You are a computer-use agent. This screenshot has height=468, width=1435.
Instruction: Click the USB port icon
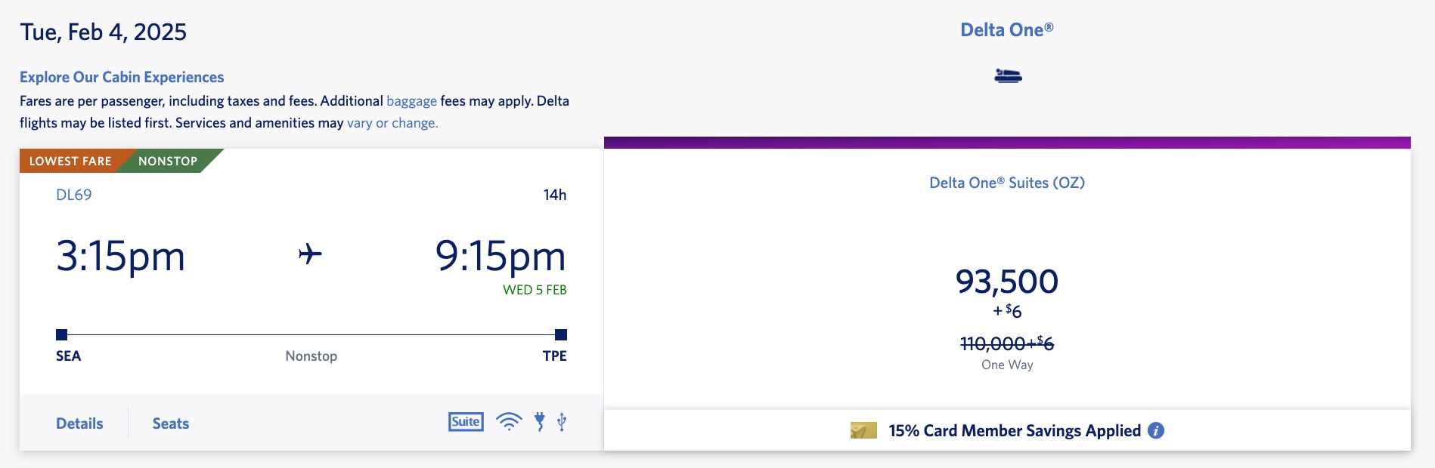point(562,422)
